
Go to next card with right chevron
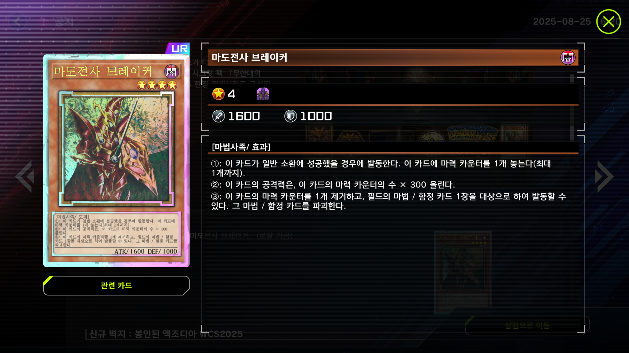(x=604, y=176)
